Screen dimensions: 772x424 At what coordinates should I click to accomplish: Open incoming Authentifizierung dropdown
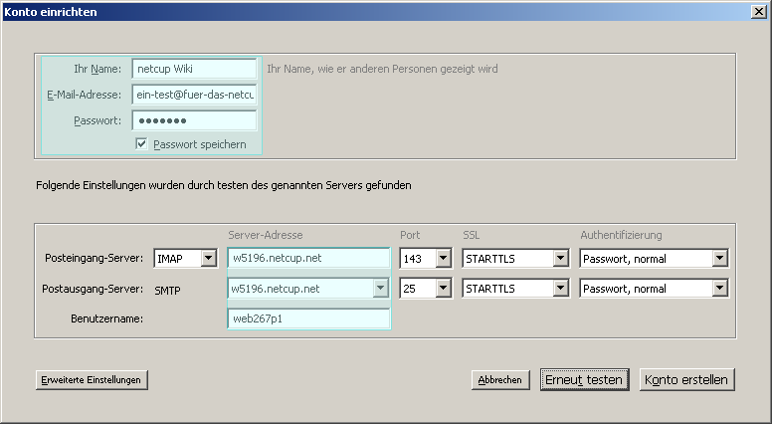719,259
